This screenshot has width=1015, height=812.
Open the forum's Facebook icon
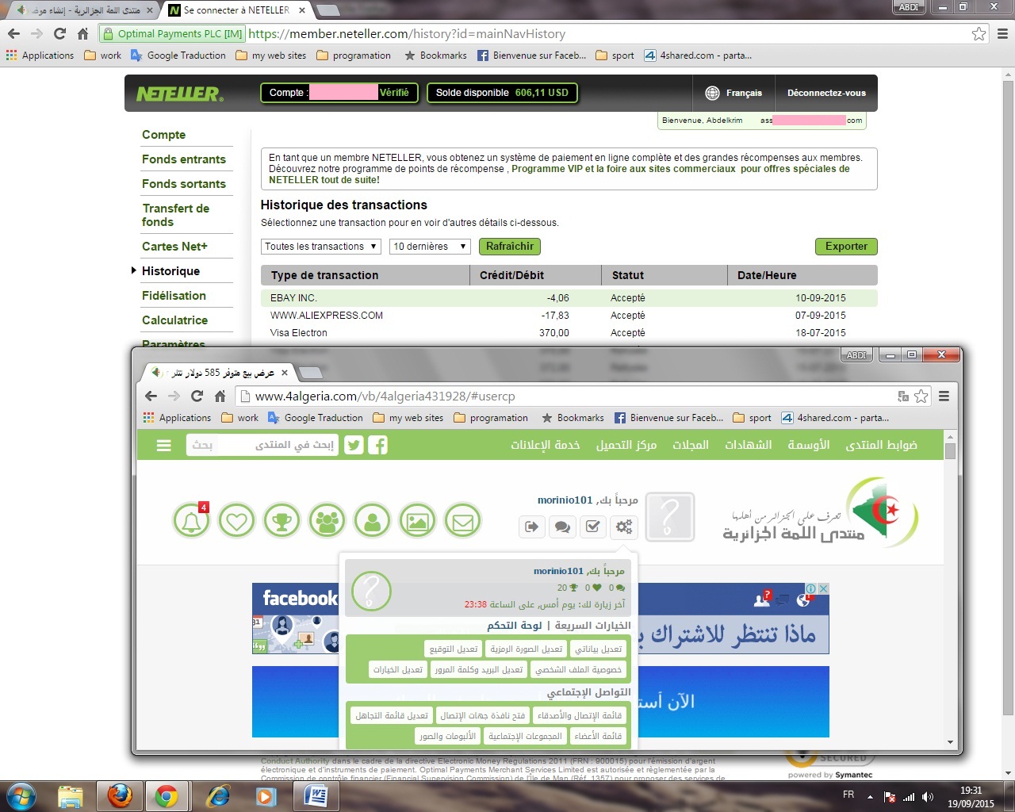[377, 445]
